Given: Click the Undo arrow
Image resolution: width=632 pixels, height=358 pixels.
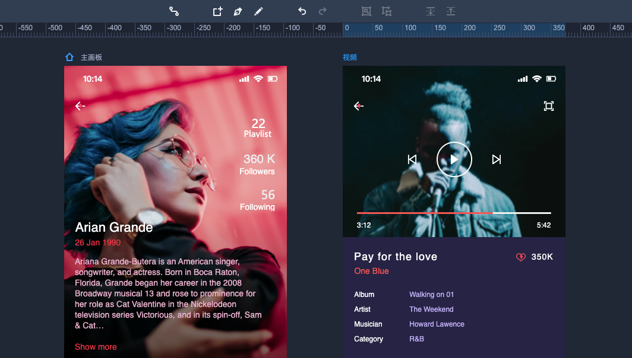Looking at the screenshot, I should click(x=302, y=11).
